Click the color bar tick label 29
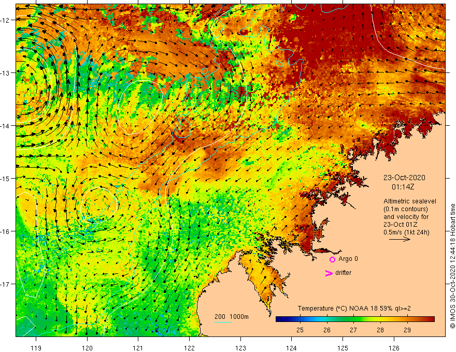The width and height of the screenshot is (456, 352). click(407, 330)
